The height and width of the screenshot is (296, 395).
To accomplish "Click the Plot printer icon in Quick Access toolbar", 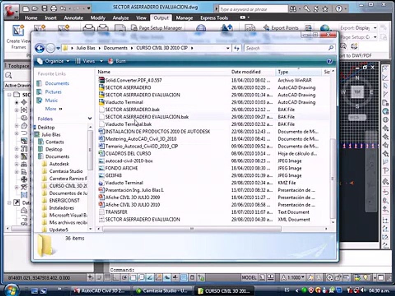I will pos(53,9).
